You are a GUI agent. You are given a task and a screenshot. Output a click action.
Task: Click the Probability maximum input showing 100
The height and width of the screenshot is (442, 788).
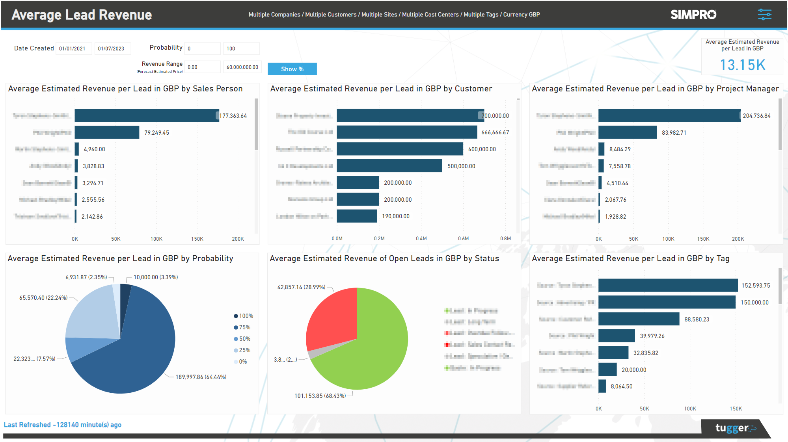(241, 48)
